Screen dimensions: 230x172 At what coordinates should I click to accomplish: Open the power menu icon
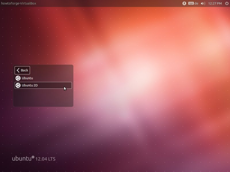pyautogui.click(x=227, y=3)
